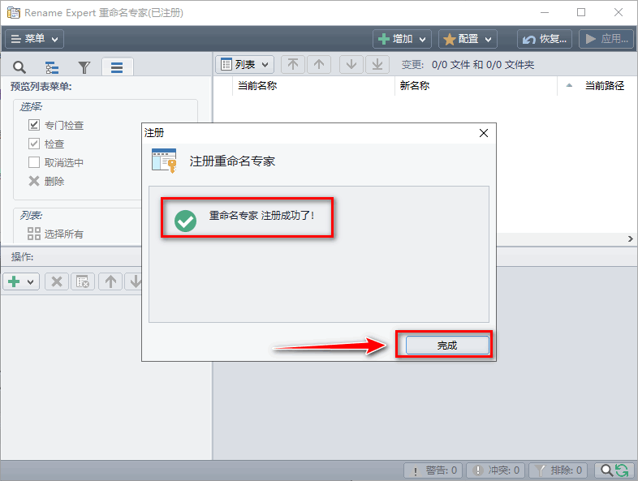Select the search magnifier tab
Image resolution: width=638 pixels, height=481 pixels.
[x=19, y=67]
